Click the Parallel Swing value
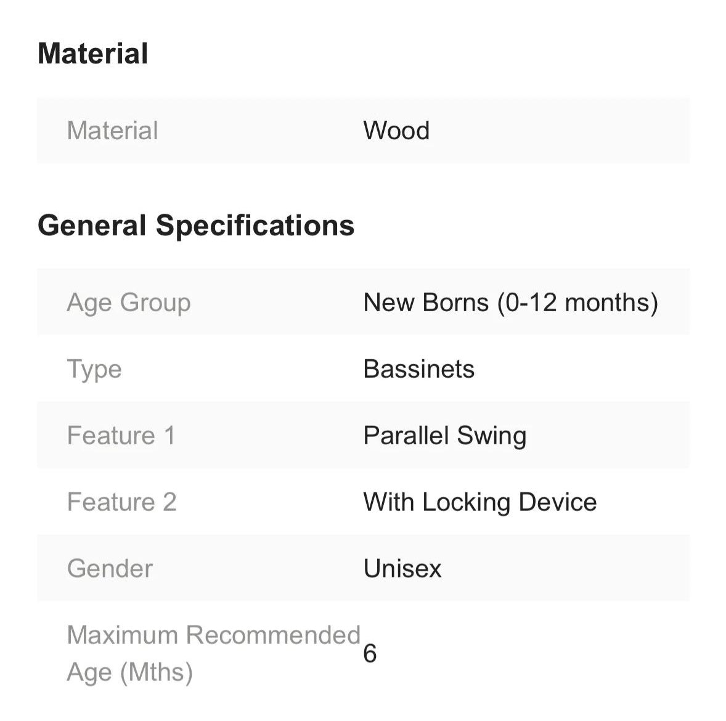Screen dimensions: 726x721 [x=445, y=437]
